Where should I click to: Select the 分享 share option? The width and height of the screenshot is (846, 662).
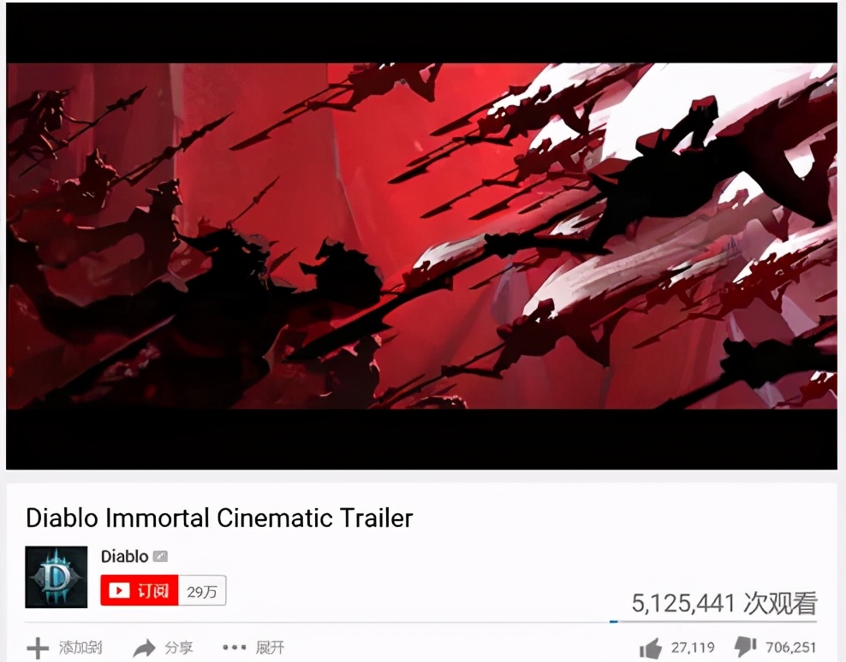coord(179,647)
